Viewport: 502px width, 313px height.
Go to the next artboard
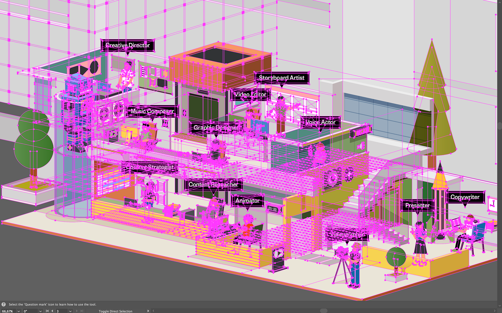77,311
